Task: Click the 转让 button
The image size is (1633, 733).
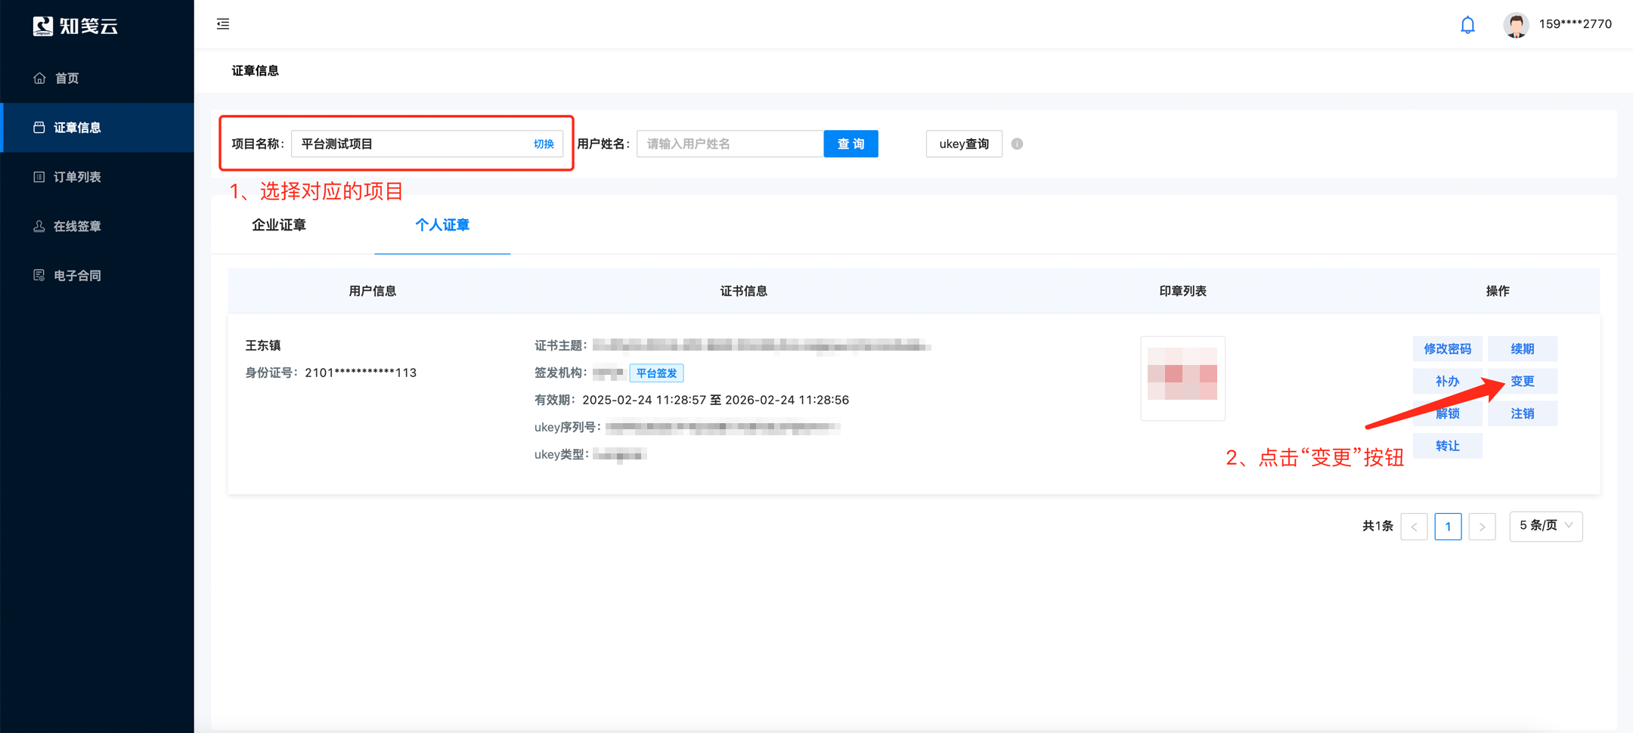Action: point(1447,446)
